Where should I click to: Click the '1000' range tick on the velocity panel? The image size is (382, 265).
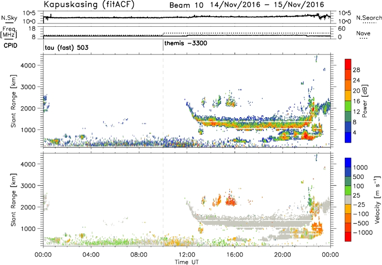(28, 228)
